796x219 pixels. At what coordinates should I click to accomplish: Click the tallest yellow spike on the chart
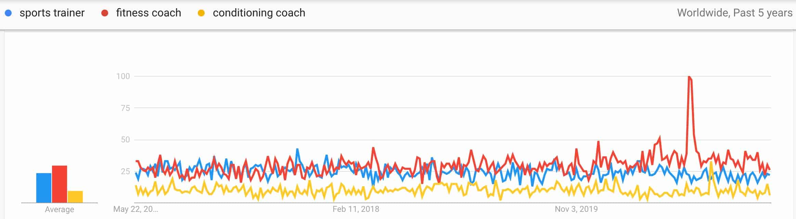(711, 162)
